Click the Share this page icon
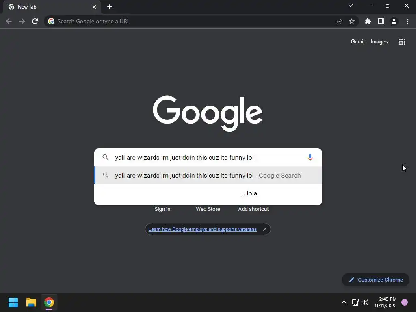This screenshot has width=416, height=312. coord(339,21)
